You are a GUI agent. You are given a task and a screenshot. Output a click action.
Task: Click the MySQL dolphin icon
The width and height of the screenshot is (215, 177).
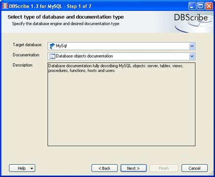coord(52,46)
